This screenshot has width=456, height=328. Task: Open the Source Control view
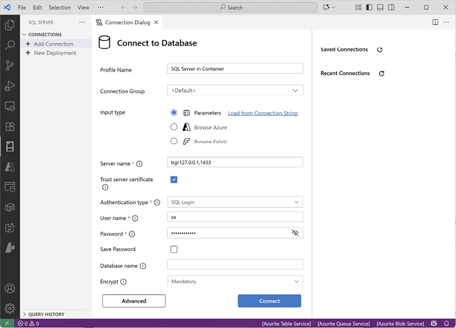pyautogui.click(x=10, y=66)
